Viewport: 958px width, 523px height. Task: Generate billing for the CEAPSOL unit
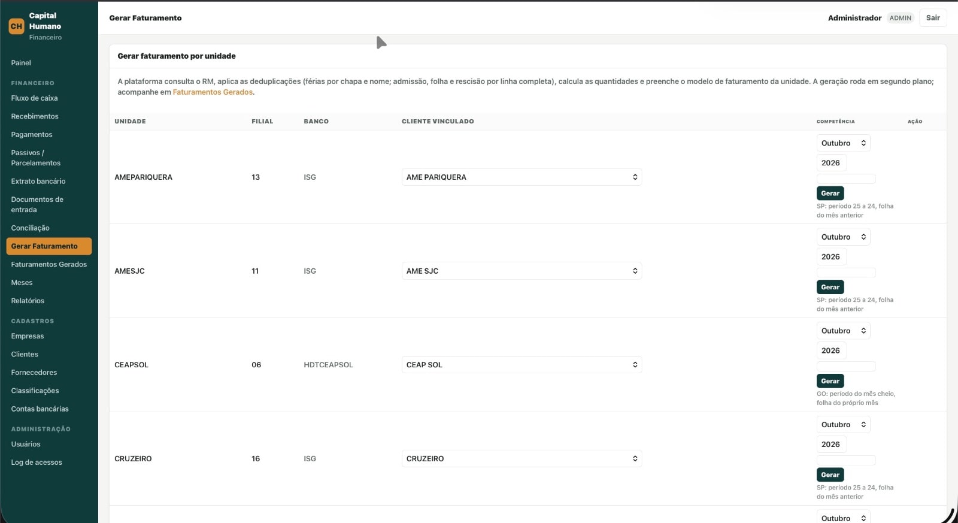(x=830, y=381)
